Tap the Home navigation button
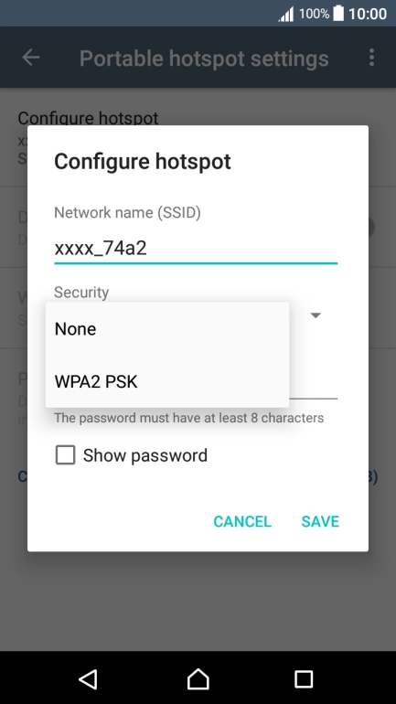396x704 pixels. (198, 678)
